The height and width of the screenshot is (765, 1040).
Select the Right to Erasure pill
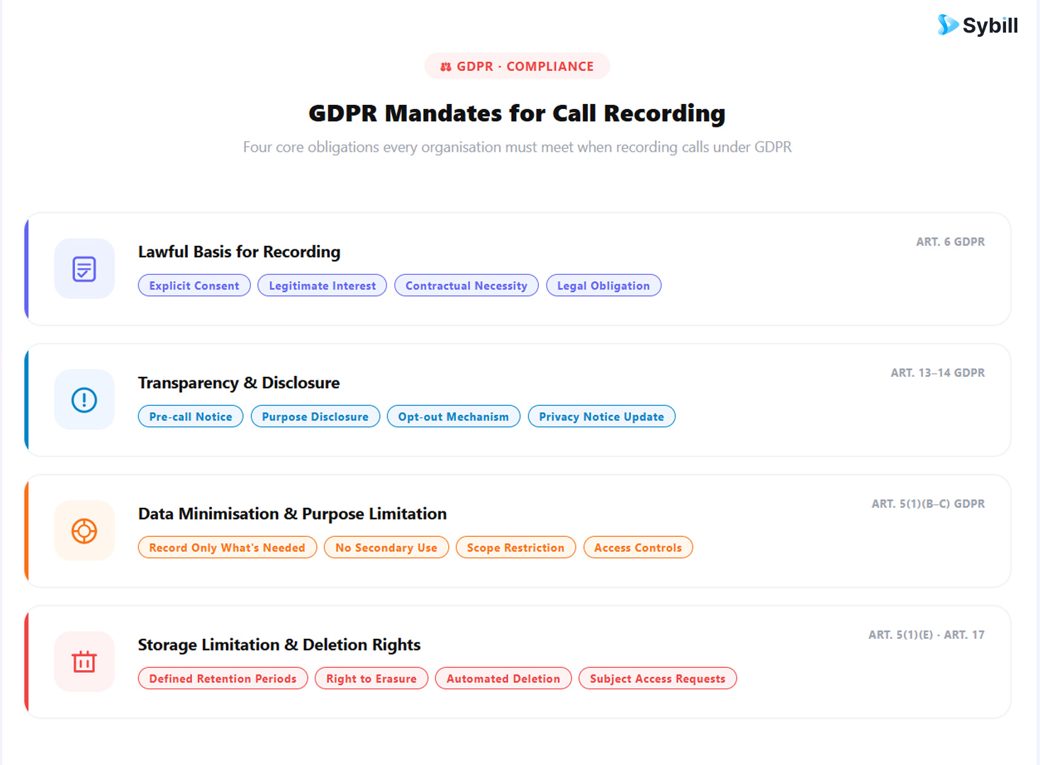(x=371, y=679)
